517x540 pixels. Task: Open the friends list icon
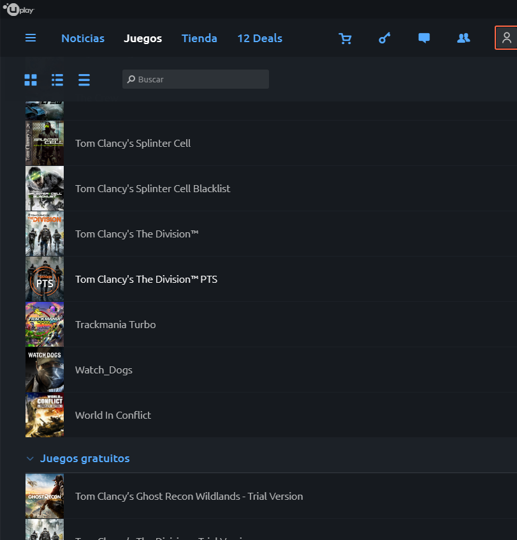click(463, 38)
